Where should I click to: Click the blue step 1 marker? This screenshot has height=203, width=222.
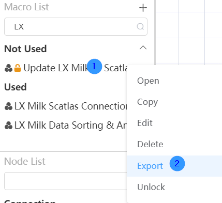tap(94, 67)
